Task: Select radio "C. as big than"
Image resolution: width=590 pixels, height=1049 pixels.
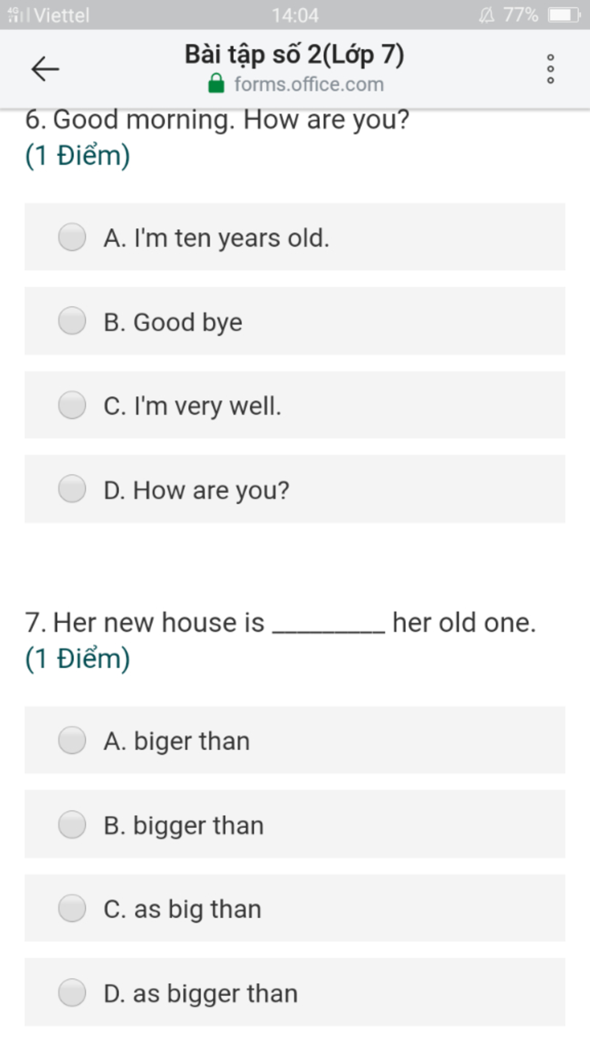Action: click(x=72, y=908)
